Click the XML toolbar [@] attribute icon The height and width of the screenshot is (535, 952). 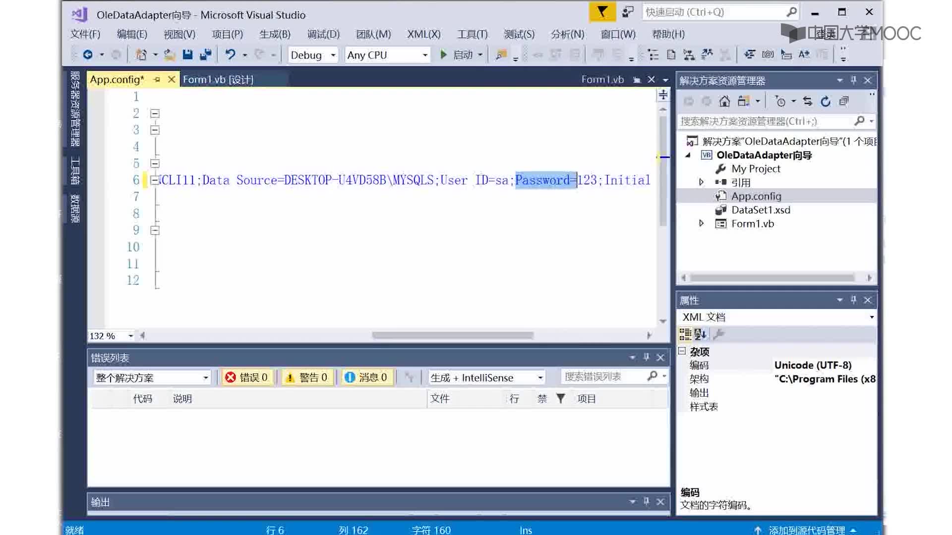coord(768,54)
